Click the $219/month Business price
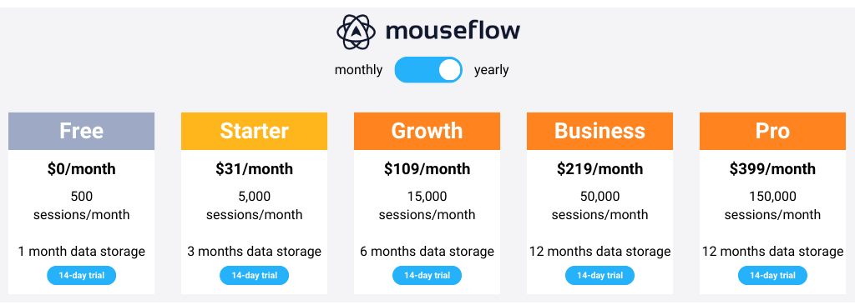 [600, 169]
